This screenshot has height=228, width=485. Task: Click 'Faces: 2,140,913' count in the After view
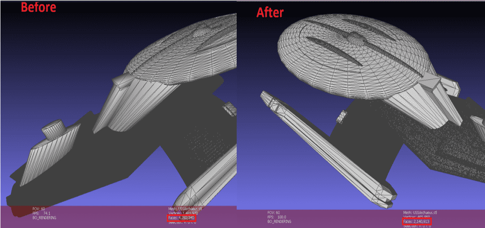[x=417, y=221]
